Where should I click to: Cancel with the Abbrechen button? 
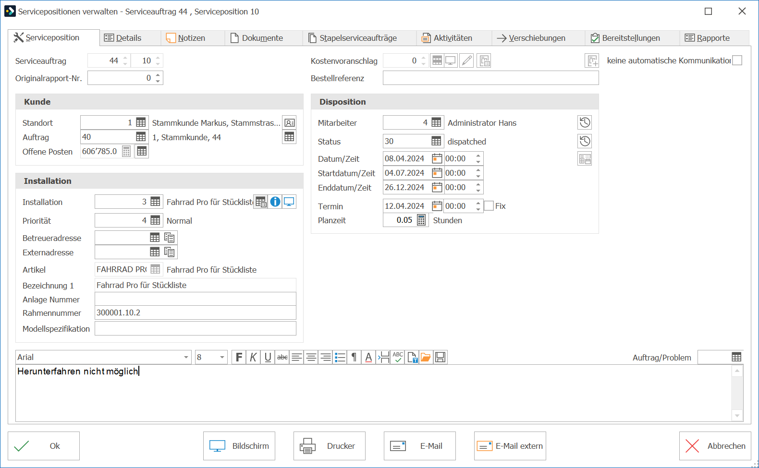[x=715, y=446]
